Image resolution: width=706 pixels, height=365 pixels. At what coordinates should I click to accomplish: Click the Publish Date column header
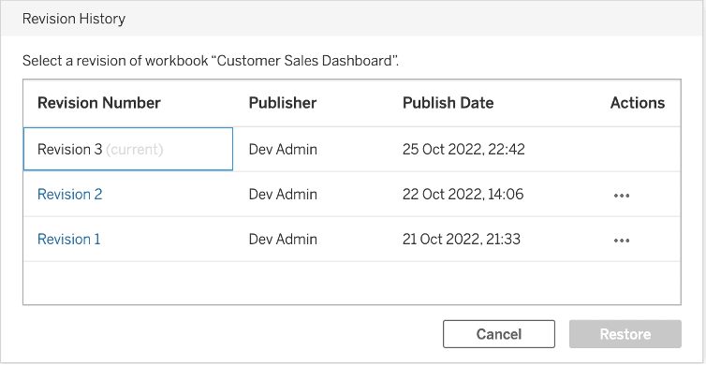click(x=448, y=103)
